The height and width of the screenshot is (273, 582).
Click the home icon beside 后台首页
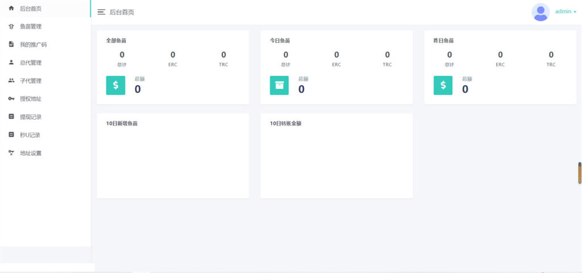pyautogui.click(x=11, y=9)
